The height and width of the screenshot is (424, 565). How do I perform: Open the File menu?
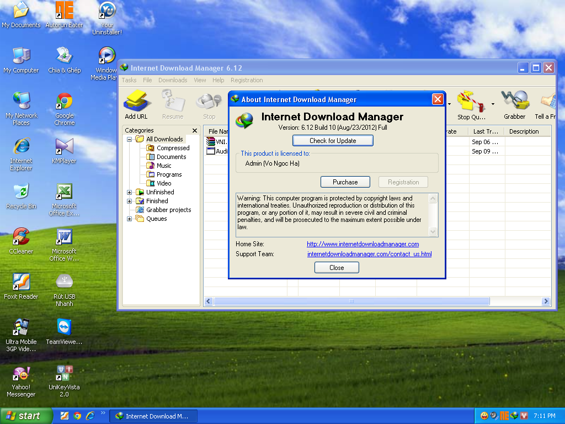[147, 80]
